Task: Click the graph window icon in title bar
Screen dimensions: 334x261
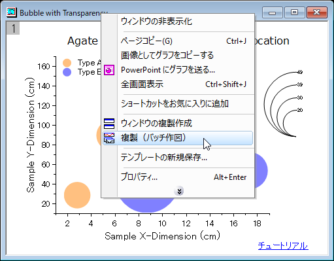Action: pyautogui.click(x=11, y=12)
